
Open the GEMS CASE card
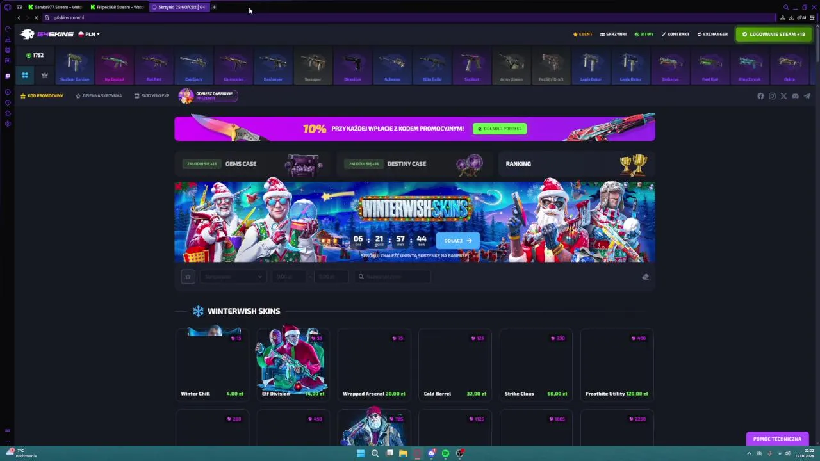tap(252, 164)
